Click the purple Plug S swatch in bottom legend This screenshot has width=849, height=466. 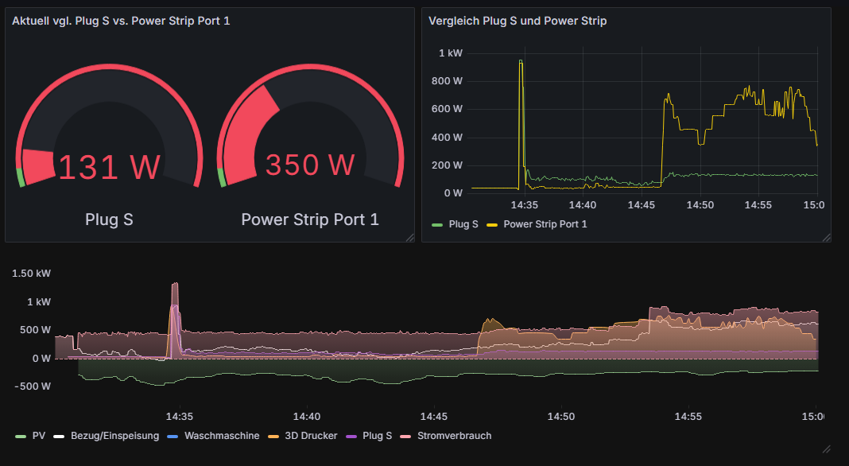coord(351,436)
